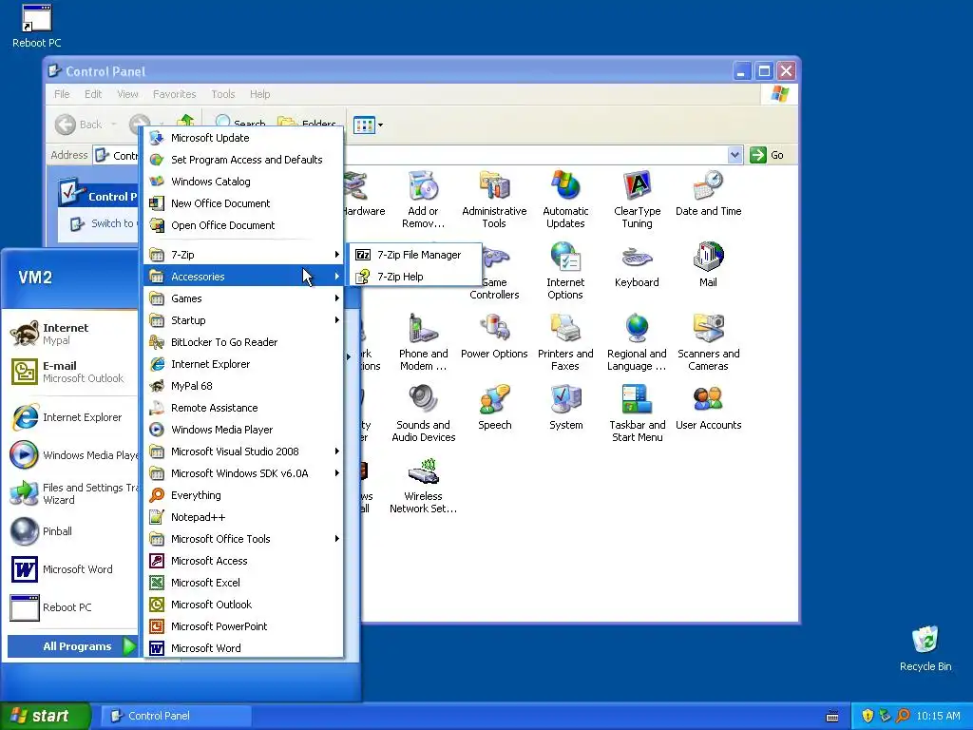Screen dimensions: 973x730
Task: Open Taskbar and Start Menu settings
Action: coord(637,413)
